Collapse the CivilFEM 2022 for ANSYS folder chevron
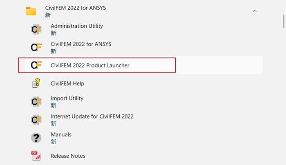The width and height of the screenshot is (286, 165). [x=255, y=11]
